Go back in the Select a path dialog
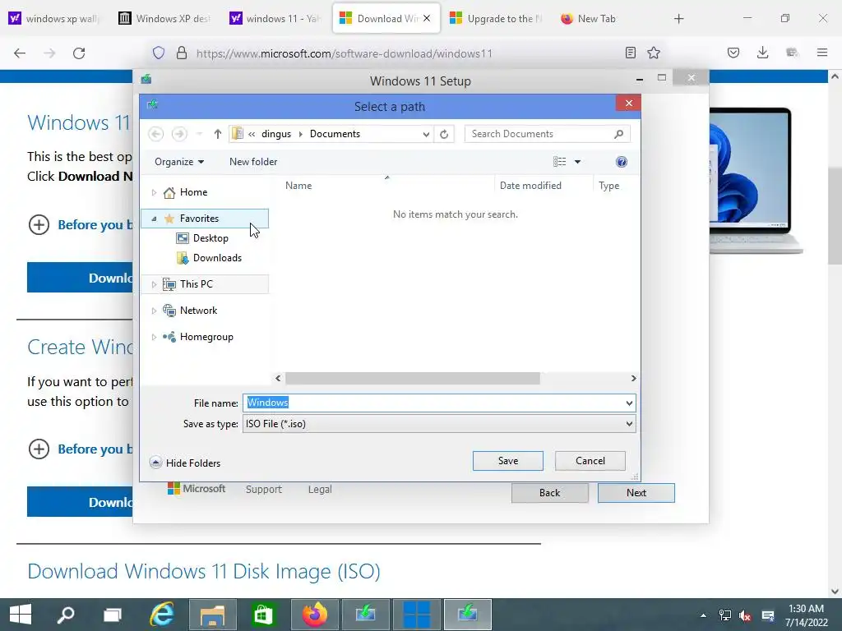 pos(155,134)
